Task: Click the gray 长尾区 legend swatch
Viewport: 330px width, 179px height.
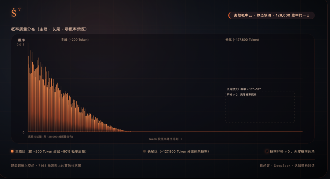Action: tap(144, 152)
